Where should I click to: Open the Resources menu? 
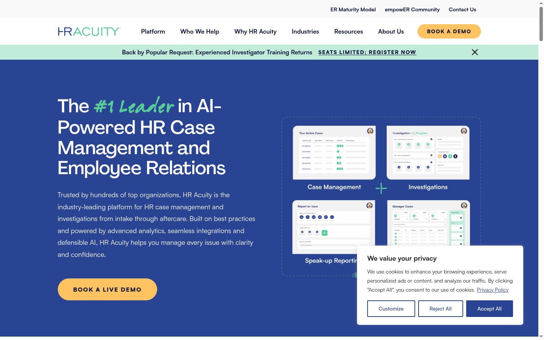click(x=349, y=31)
